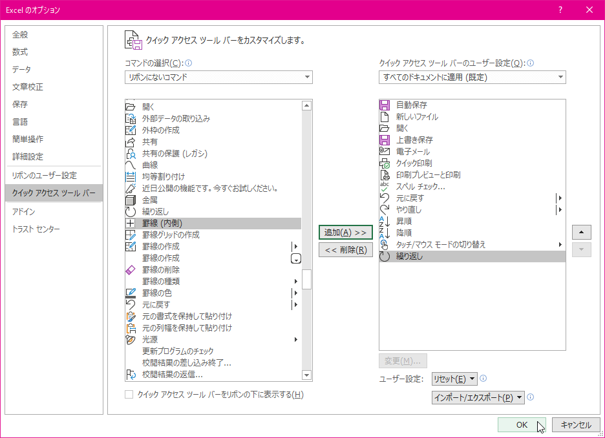Confirm with the OK button

[522, 425]
